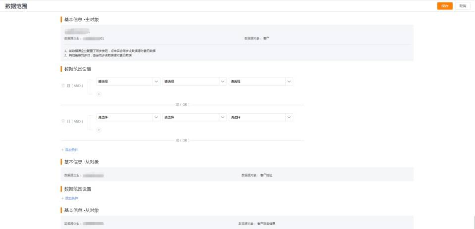The width and height of the screenshot is (475, 229).
Task: Expand first dropdown arrow in the second condition row
Action: click(x=157, y=117)
